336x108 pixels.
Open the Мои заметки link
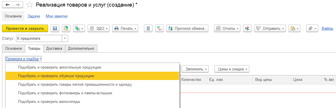57,16
